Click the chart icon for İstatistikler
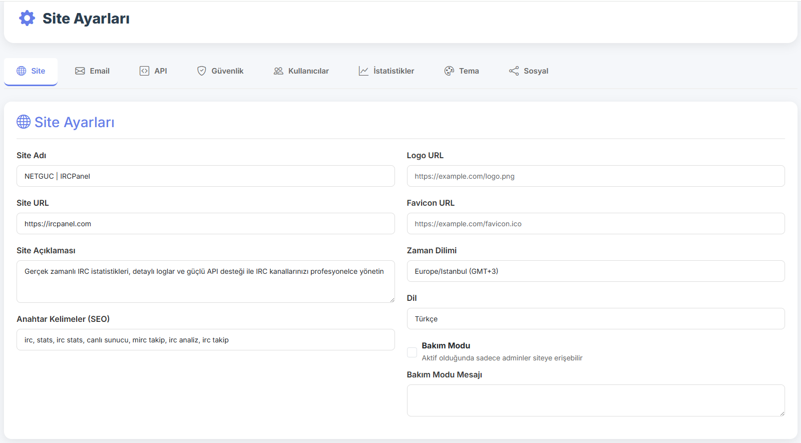The height and width of the screenshot is (443, 801). click(363, 71)
